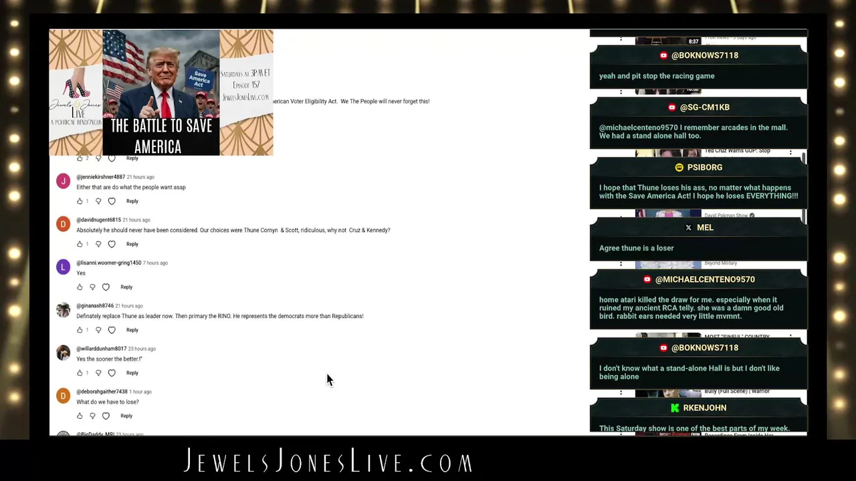Dislike the comment by @ginanash8746
Viewport: 856px width, 481px height.
click(x=98, y=330)
